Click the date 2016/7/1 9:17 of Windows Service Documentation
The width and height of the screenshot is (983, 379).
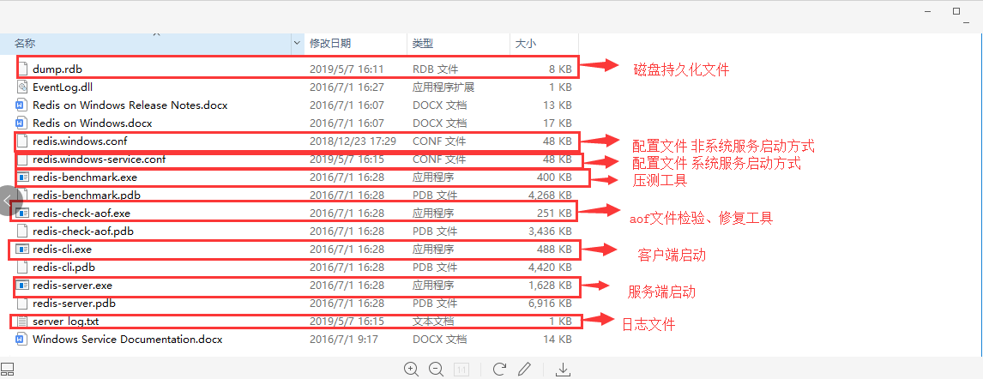pos(344,340)
